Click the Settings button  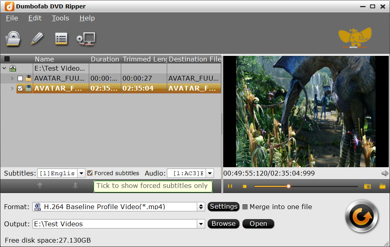pos(224,207)
